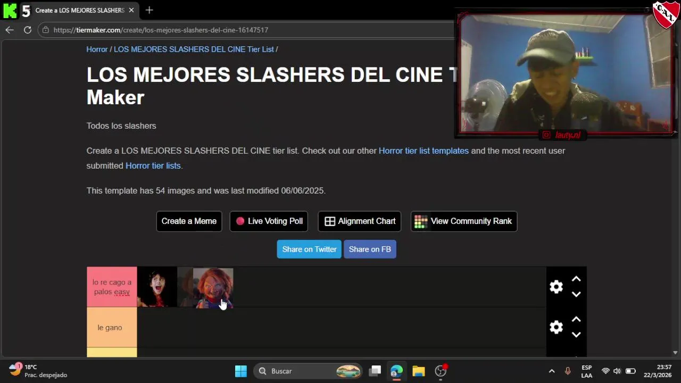681x383 pixels.
Task: Open File Explorer from taskbar
Action: (418, 371)
